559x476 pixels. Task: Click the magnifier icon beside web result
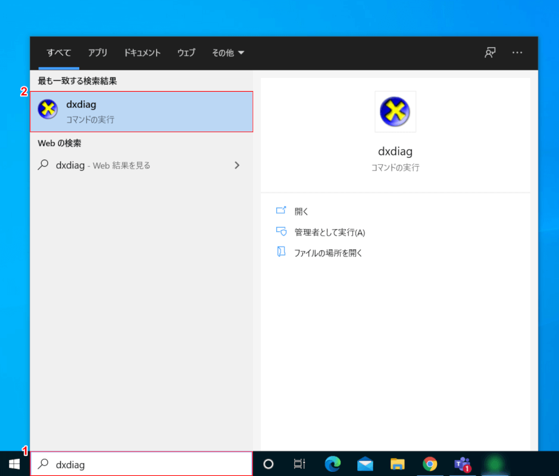pyautogui.click(x=43, y=165)
